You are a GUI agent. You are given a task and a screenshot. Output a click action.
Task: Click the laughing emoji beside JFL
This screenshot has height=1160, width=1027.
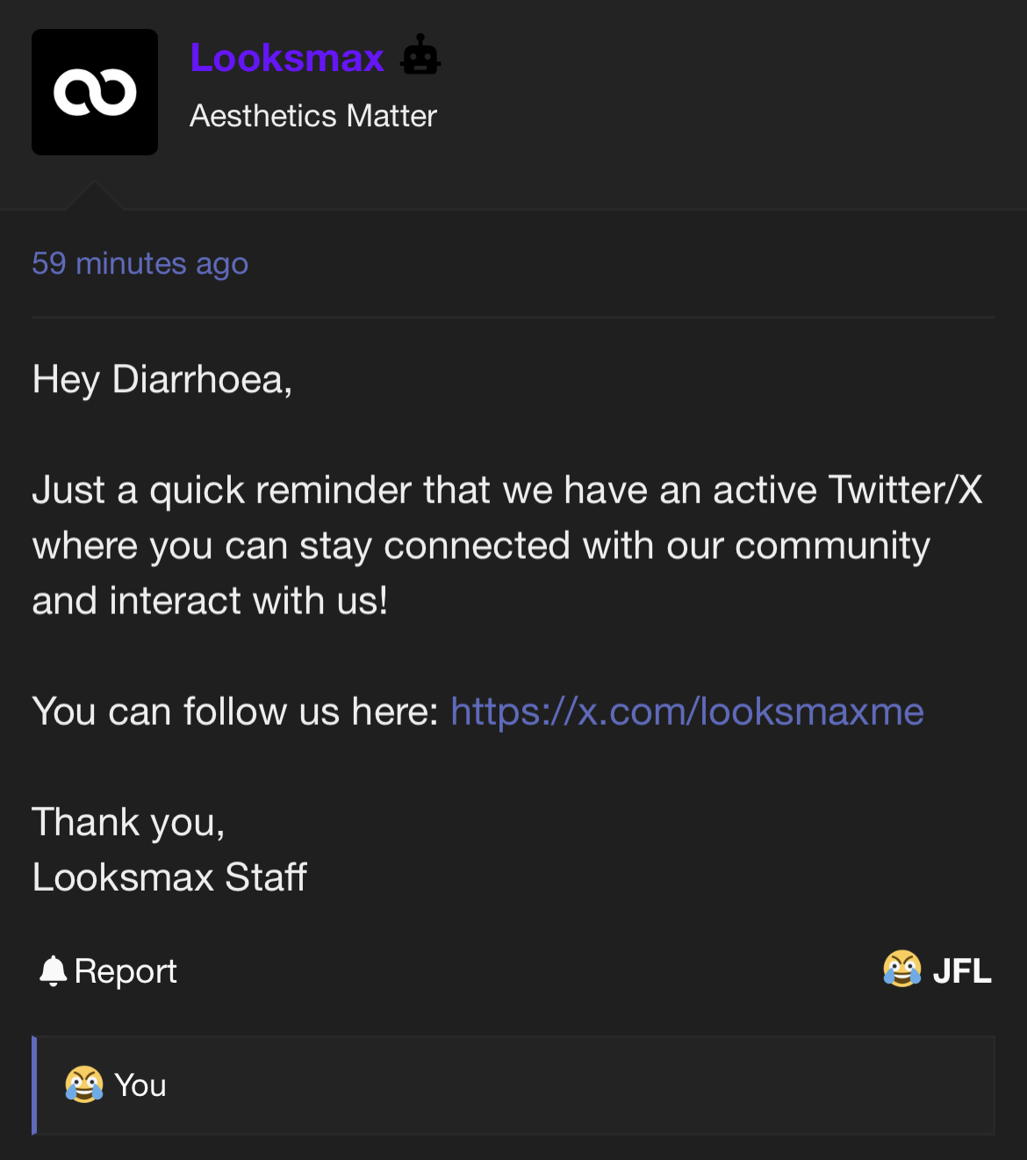[901, 970]
